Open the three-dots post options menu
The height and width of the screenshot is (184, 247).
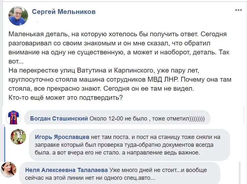point(238,10)
